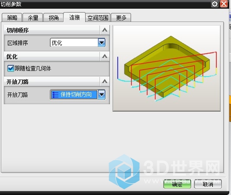The image size is (231, 195).
Task: Switch to the 更多 tab
Action: [x=121, y=18]
